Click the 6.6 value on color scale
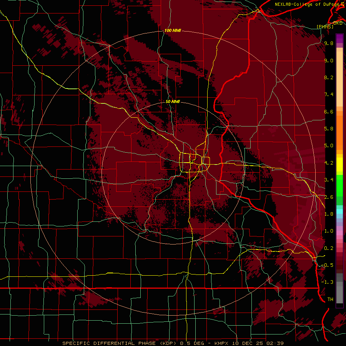The width and height of the screenshot is (346, 346). 329,111
